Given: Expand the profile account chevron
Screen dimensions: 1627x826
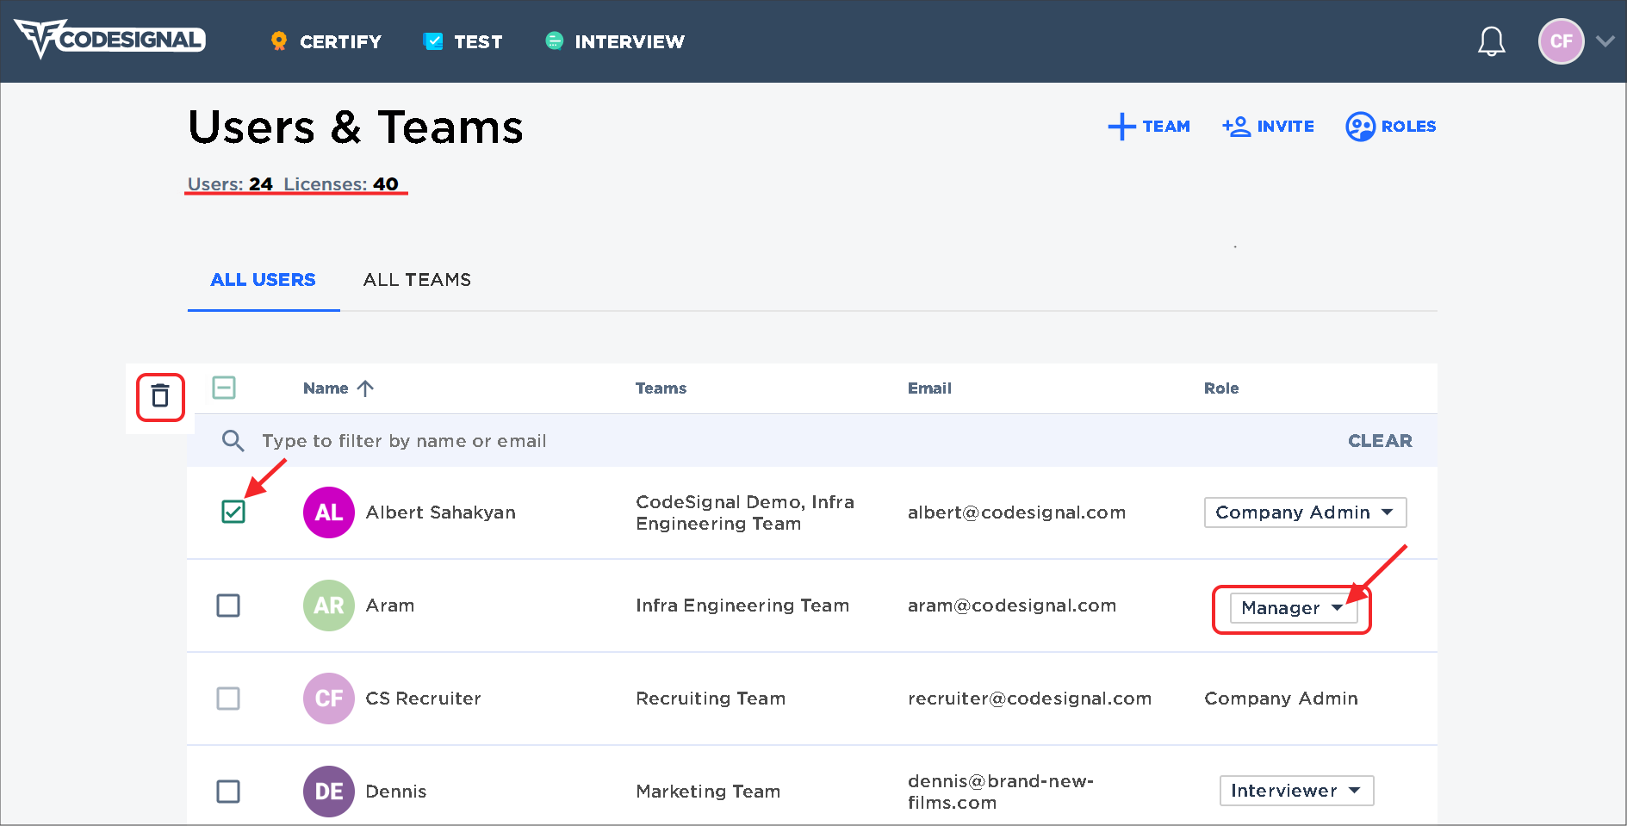Looking at the screenshot, I should (x=1605, y=40).
